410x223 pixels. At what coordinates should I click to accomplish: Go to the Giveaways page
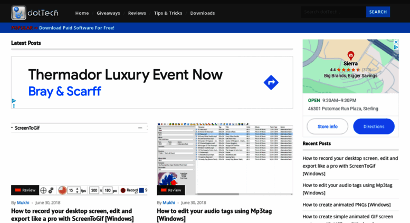pyautogui.click(x=108, y=13)
